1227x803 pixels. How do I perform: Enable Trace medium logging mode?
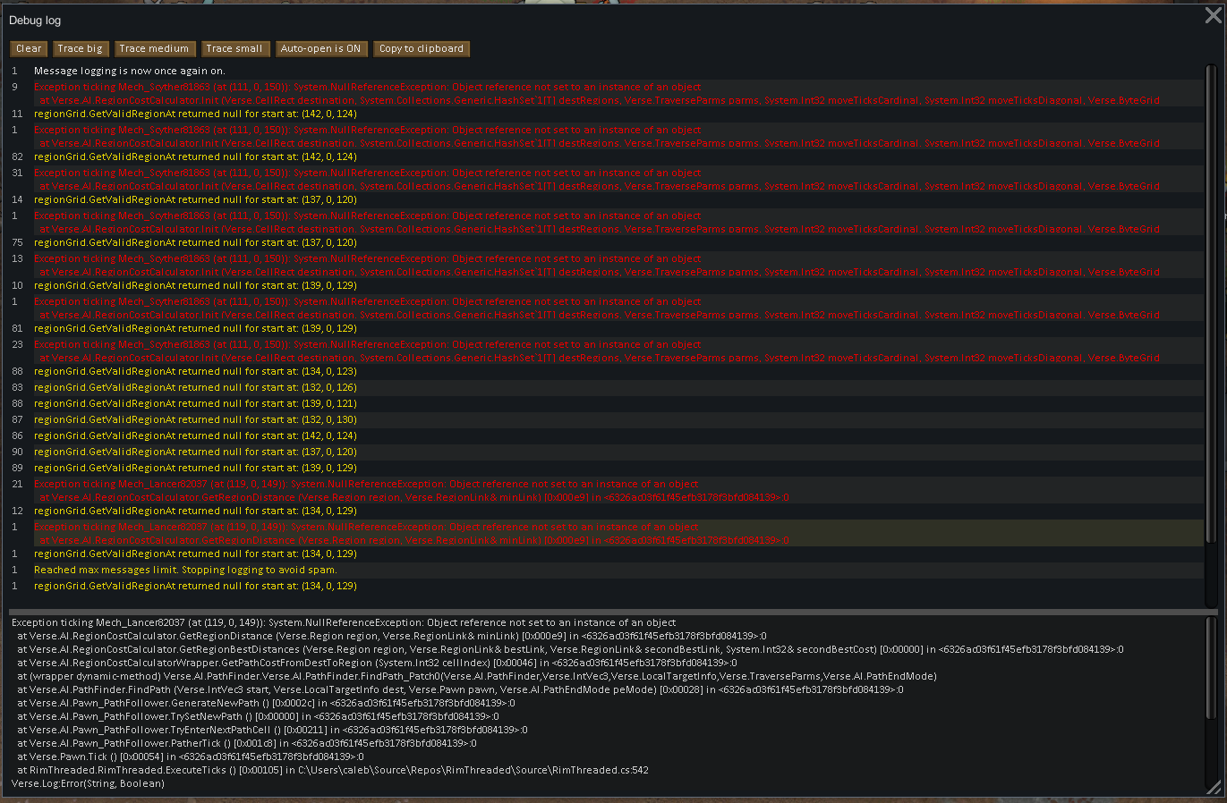coord(154,48)
